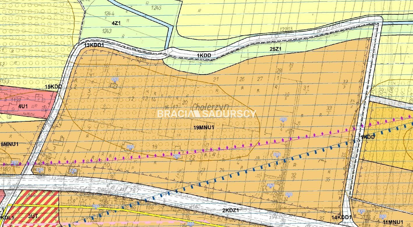The width and height of the screenshot is (413, 227).
Task: Click the 4Z1 zone label
Action: click(x=116, y=23)
